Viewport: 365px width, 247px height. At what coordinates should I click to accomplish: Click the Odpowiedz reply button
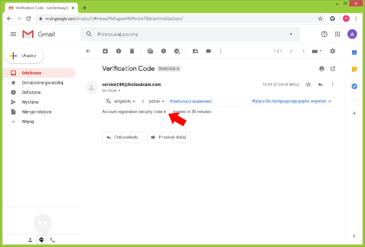(123, 137)
